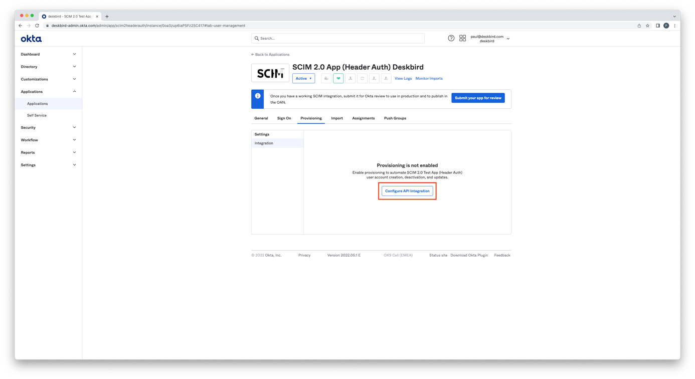The width and height of the screenshot is (695, 379).
Task: Open the Active status dropdown
Action: coord(303,78)
